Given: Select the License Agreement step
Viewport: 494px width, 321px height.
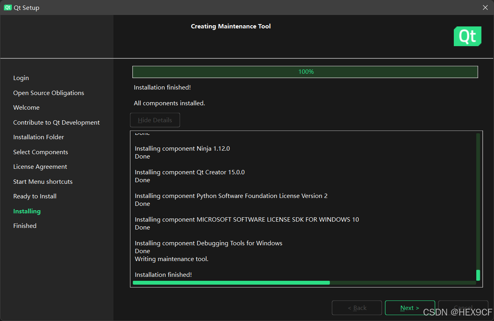Looking at the screenshot, I should 40,167.
